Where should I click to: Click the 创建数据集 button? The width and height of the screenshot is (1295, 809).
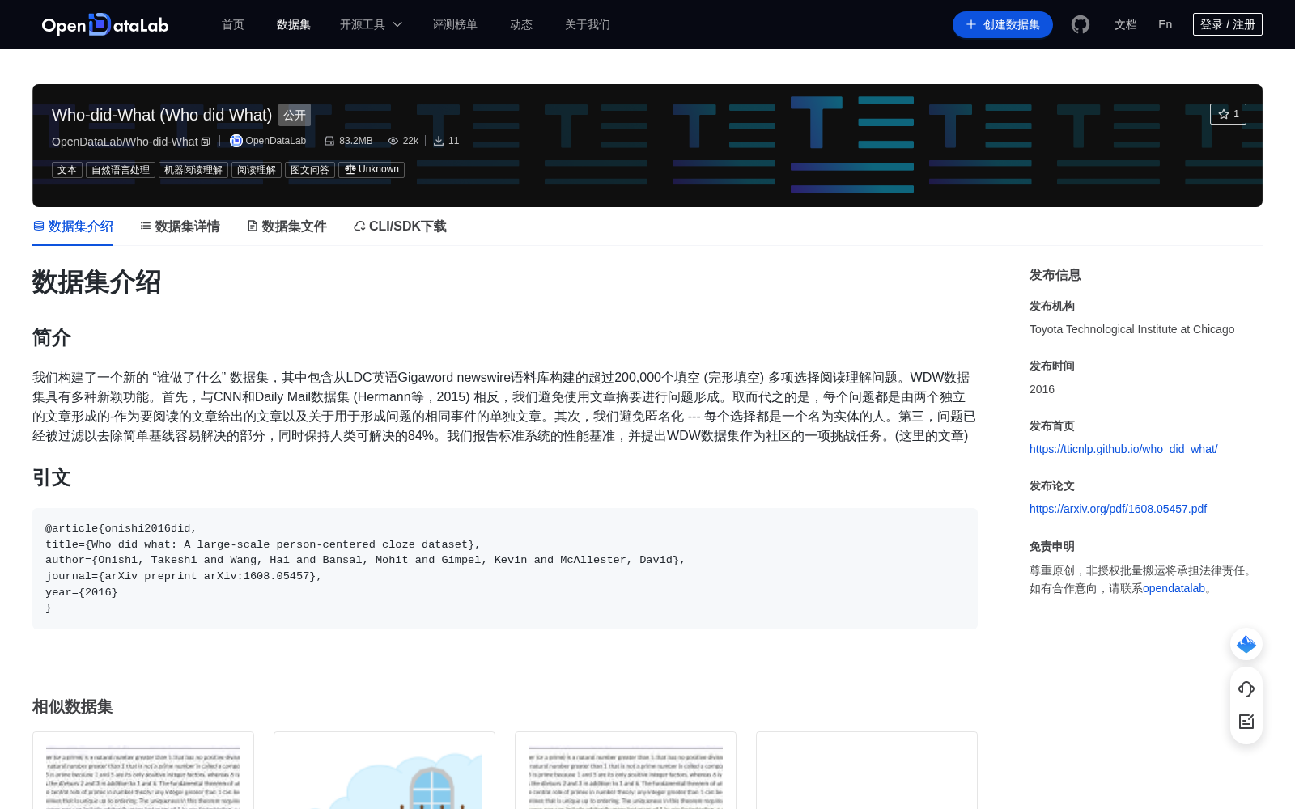(1003, 24)
